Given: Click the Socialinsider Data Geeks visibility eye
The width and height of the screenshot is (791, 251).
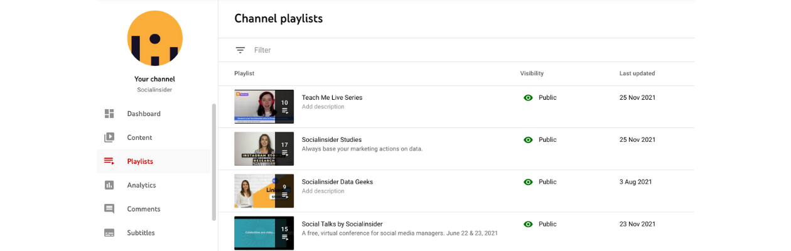Looking at the screenshot, I should click(528, 182).
